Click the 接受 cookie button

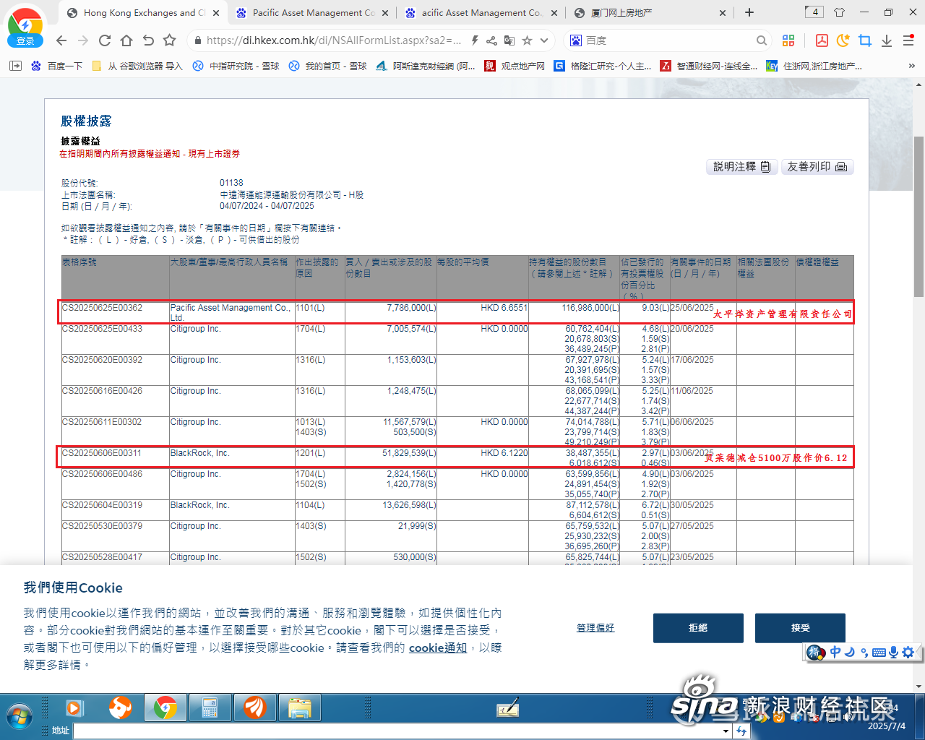pyautogui.click(x=800, y=628)
